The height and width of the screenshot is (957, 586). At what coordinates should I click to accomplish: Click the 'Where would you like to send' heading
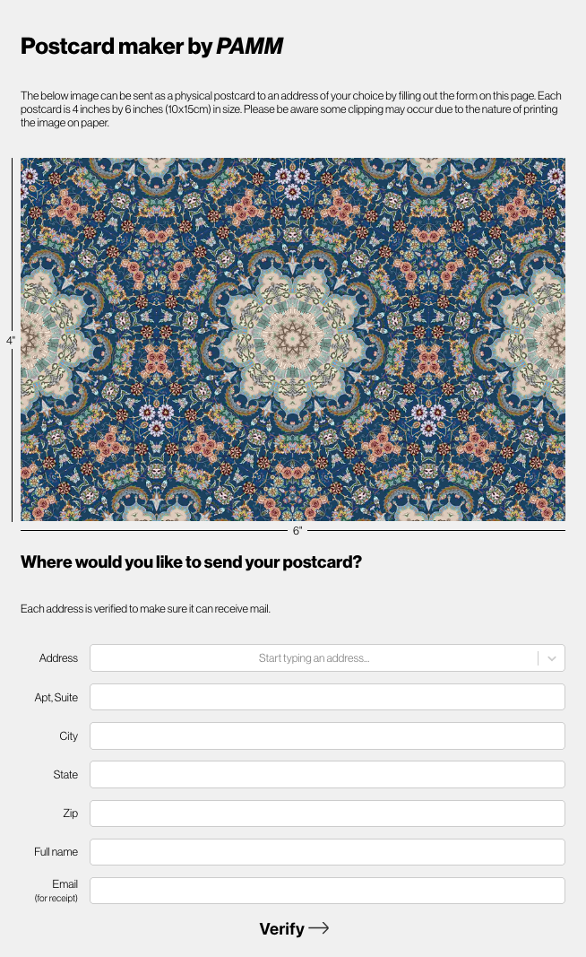pyautogui.click(x=191, y=562)
